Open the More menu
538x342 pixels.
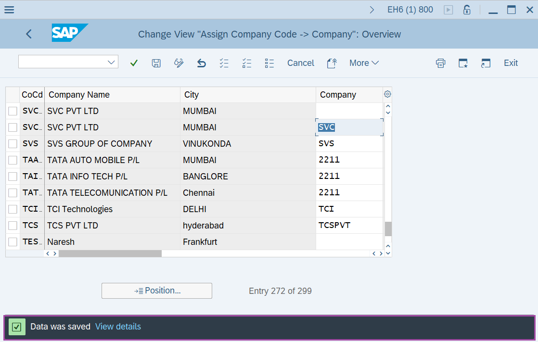tap(364, 63)
